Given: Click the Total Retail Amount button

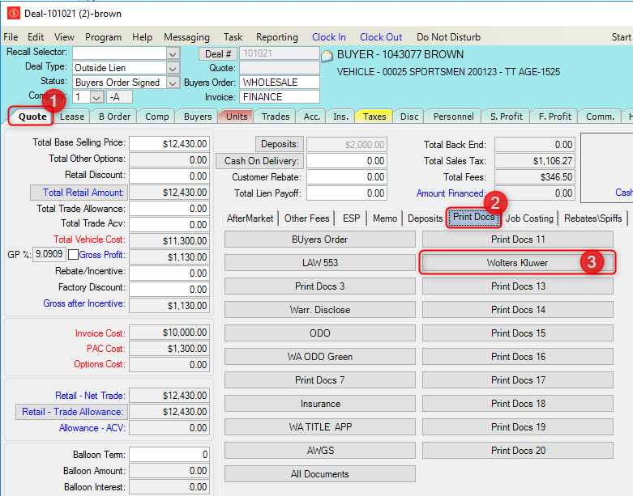Looking at the screenshot, I should point(79,193).
